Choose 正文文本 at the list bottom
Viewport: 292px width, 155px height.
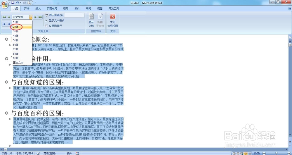(22, 63)
